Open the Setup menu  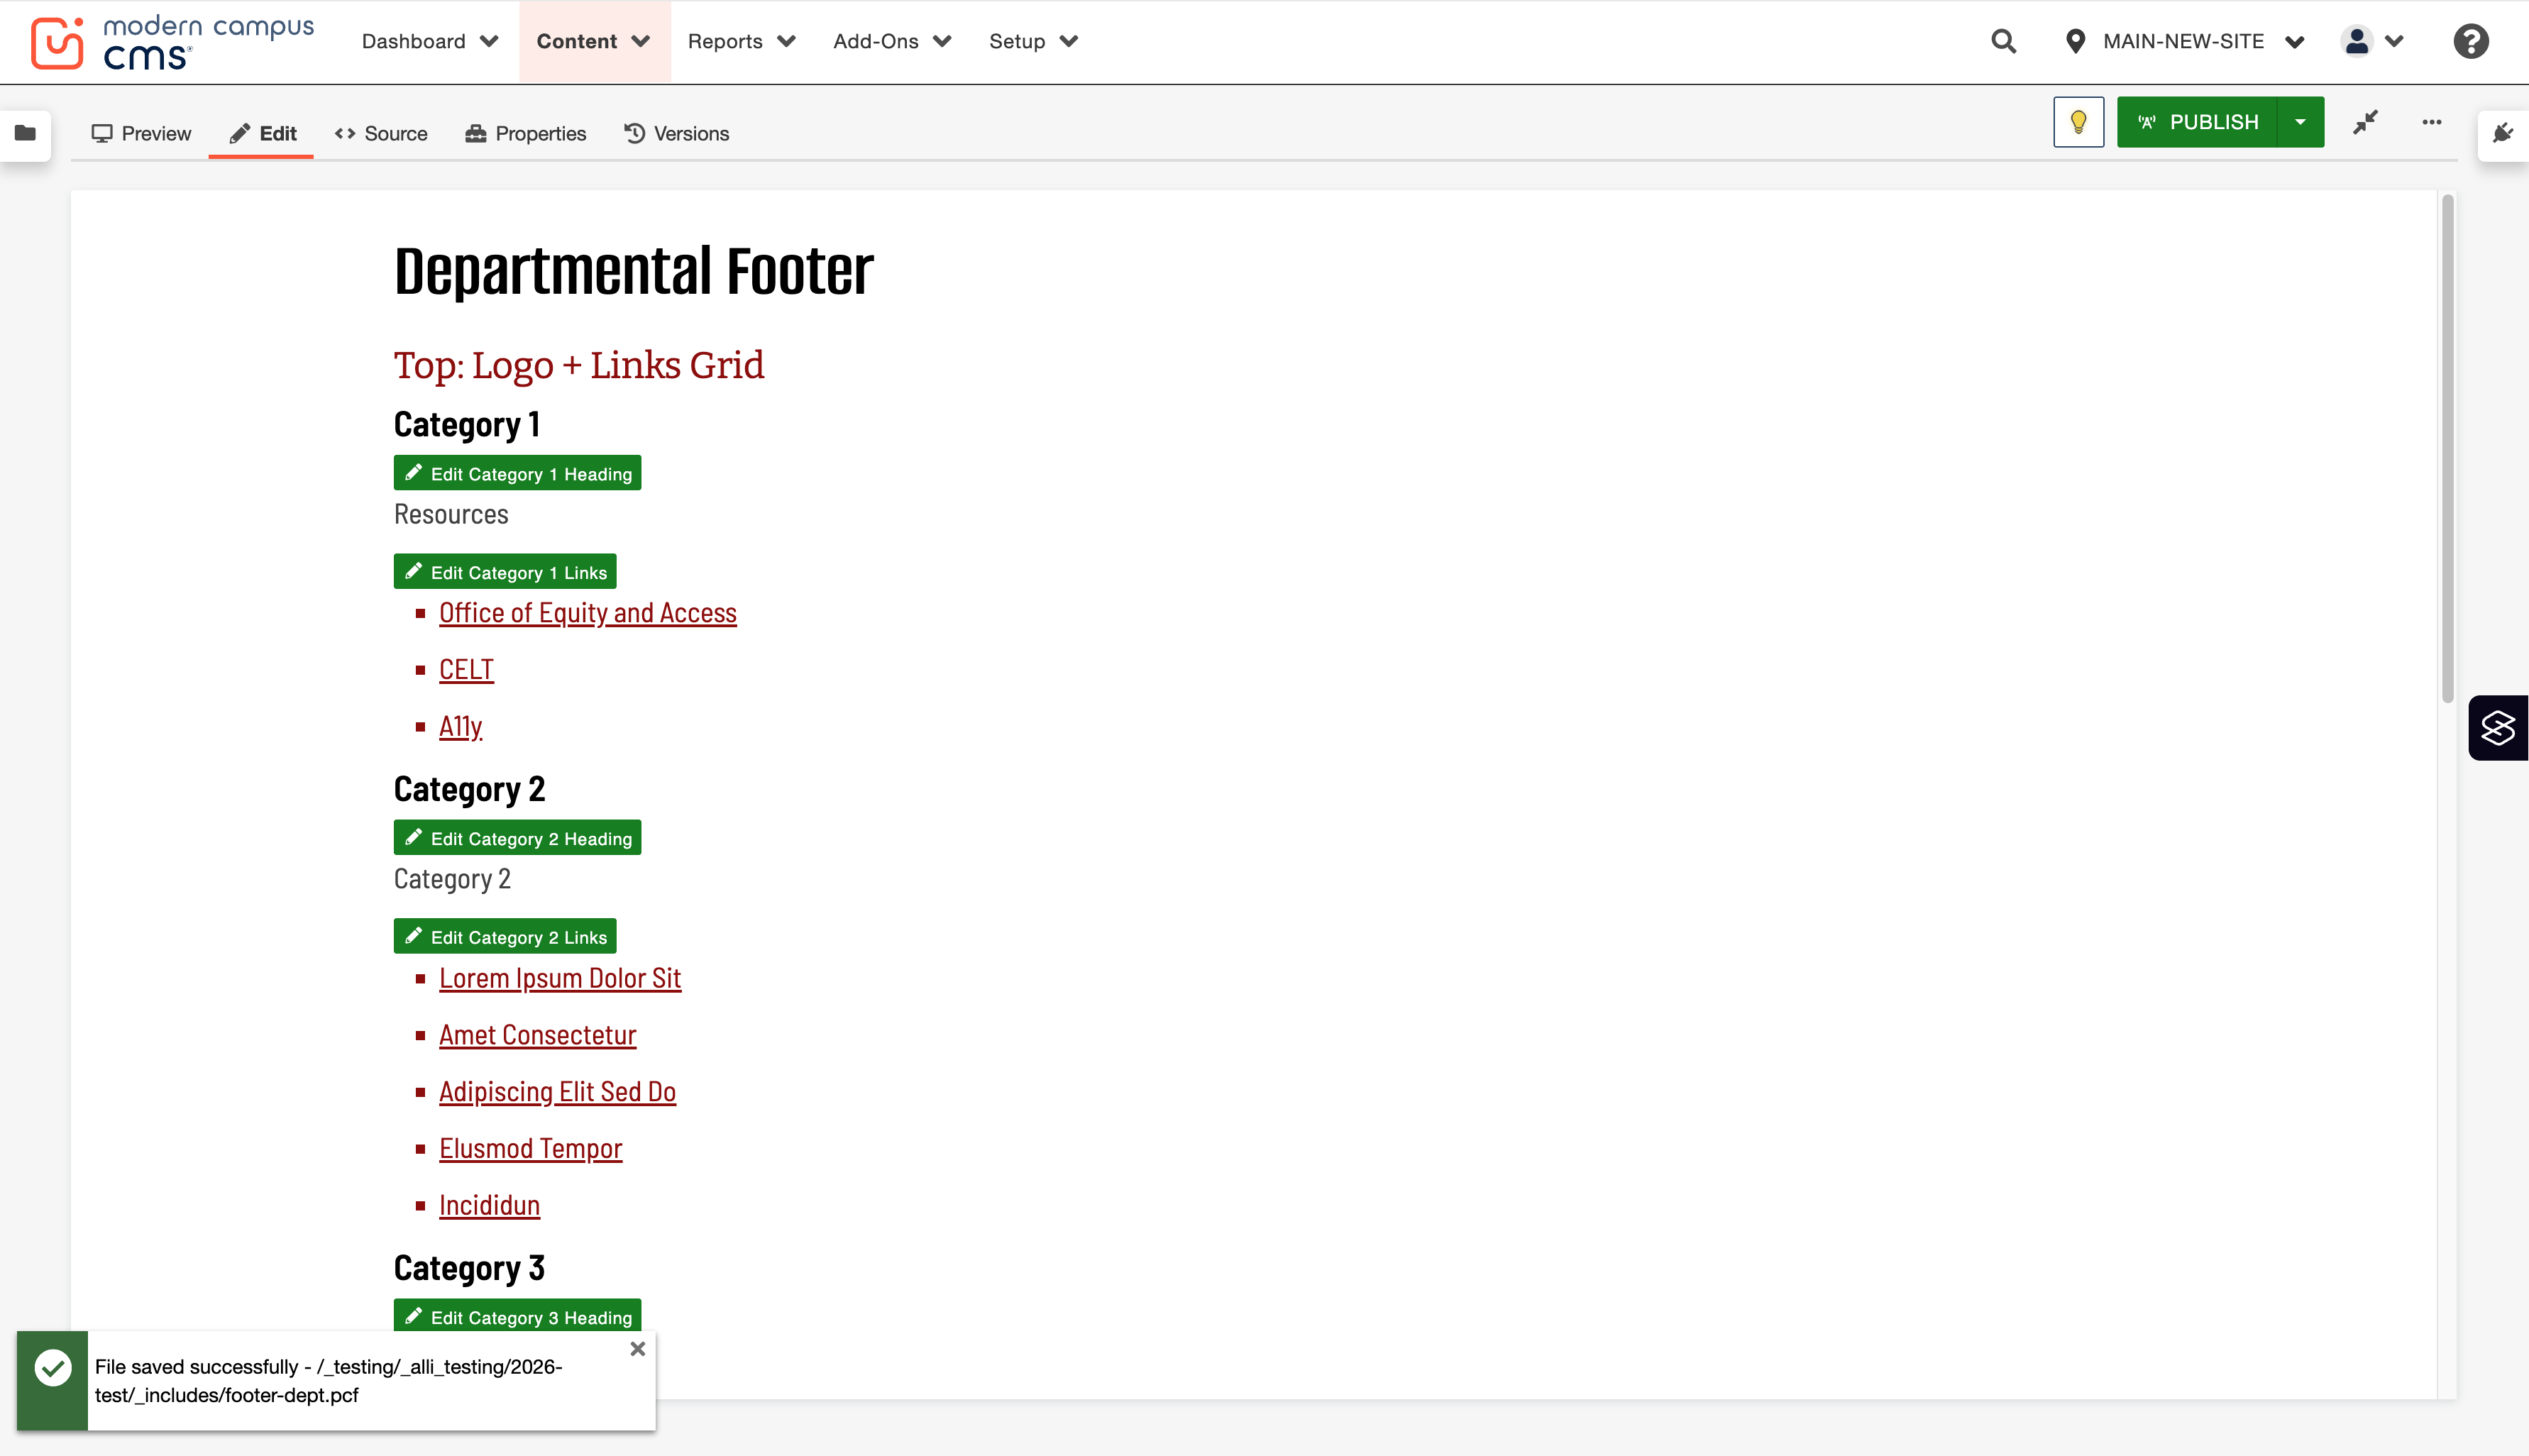1033,41
